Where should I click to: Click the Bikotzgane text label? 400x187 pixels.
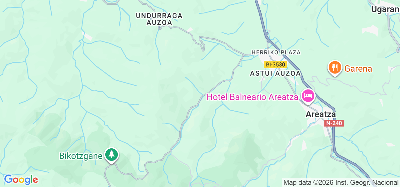pos(81,156)
